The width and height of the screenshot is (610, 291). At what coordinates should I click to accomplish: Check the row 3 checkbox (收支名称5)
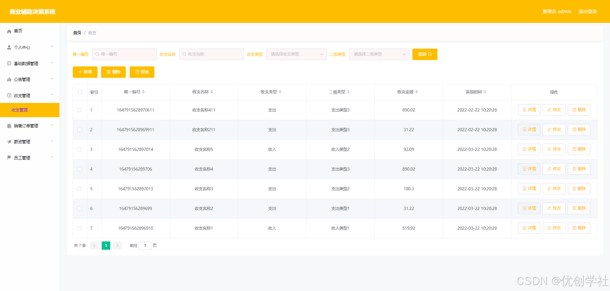pos(79,149)
